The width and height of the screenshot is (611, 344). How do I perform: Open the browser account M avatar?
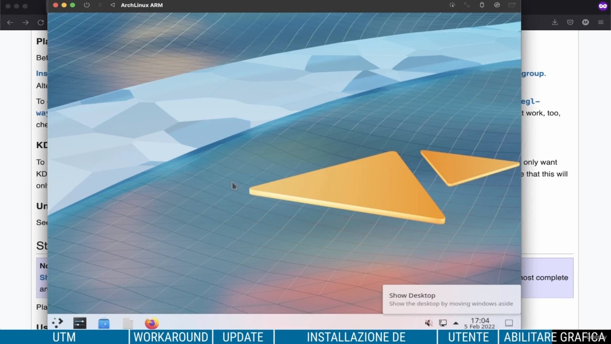coord(585,22)
